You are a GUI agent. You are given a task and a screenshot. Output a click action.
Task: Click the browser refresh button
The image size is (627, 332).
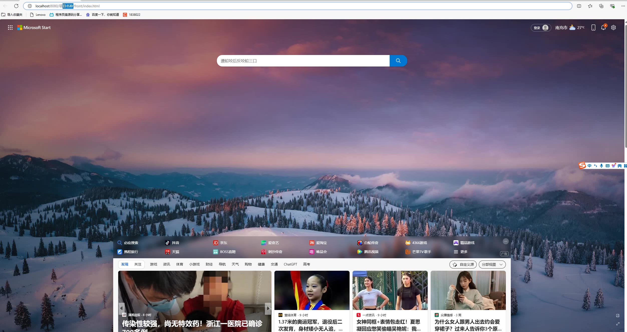(x=16, y=6)
